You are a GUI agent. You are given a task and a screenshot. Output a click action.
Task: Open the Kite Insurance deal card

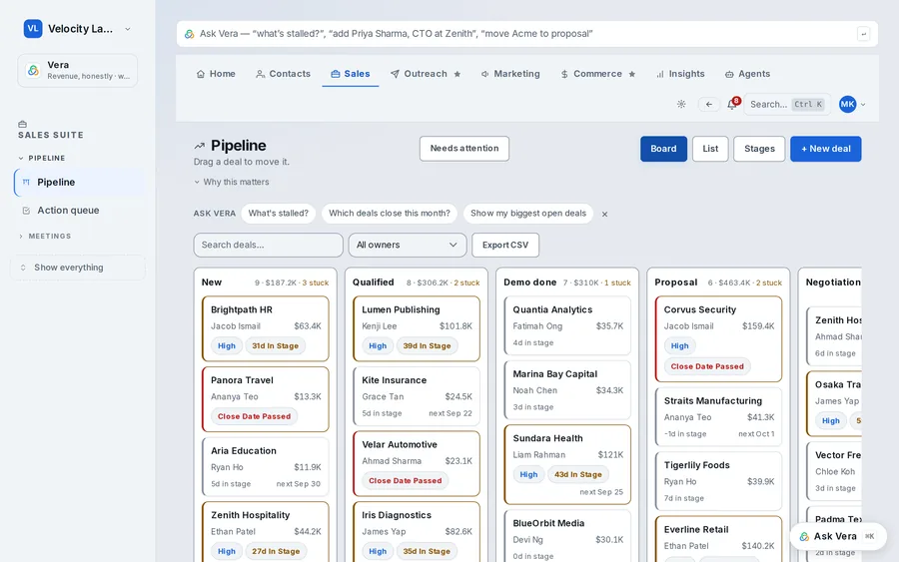tap(417, 396)
